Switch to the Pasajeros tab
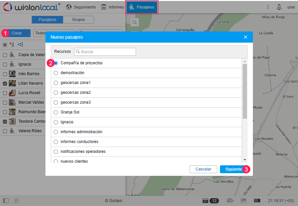The width and height of the screenshot is (298, 206). tap(47, 19)
